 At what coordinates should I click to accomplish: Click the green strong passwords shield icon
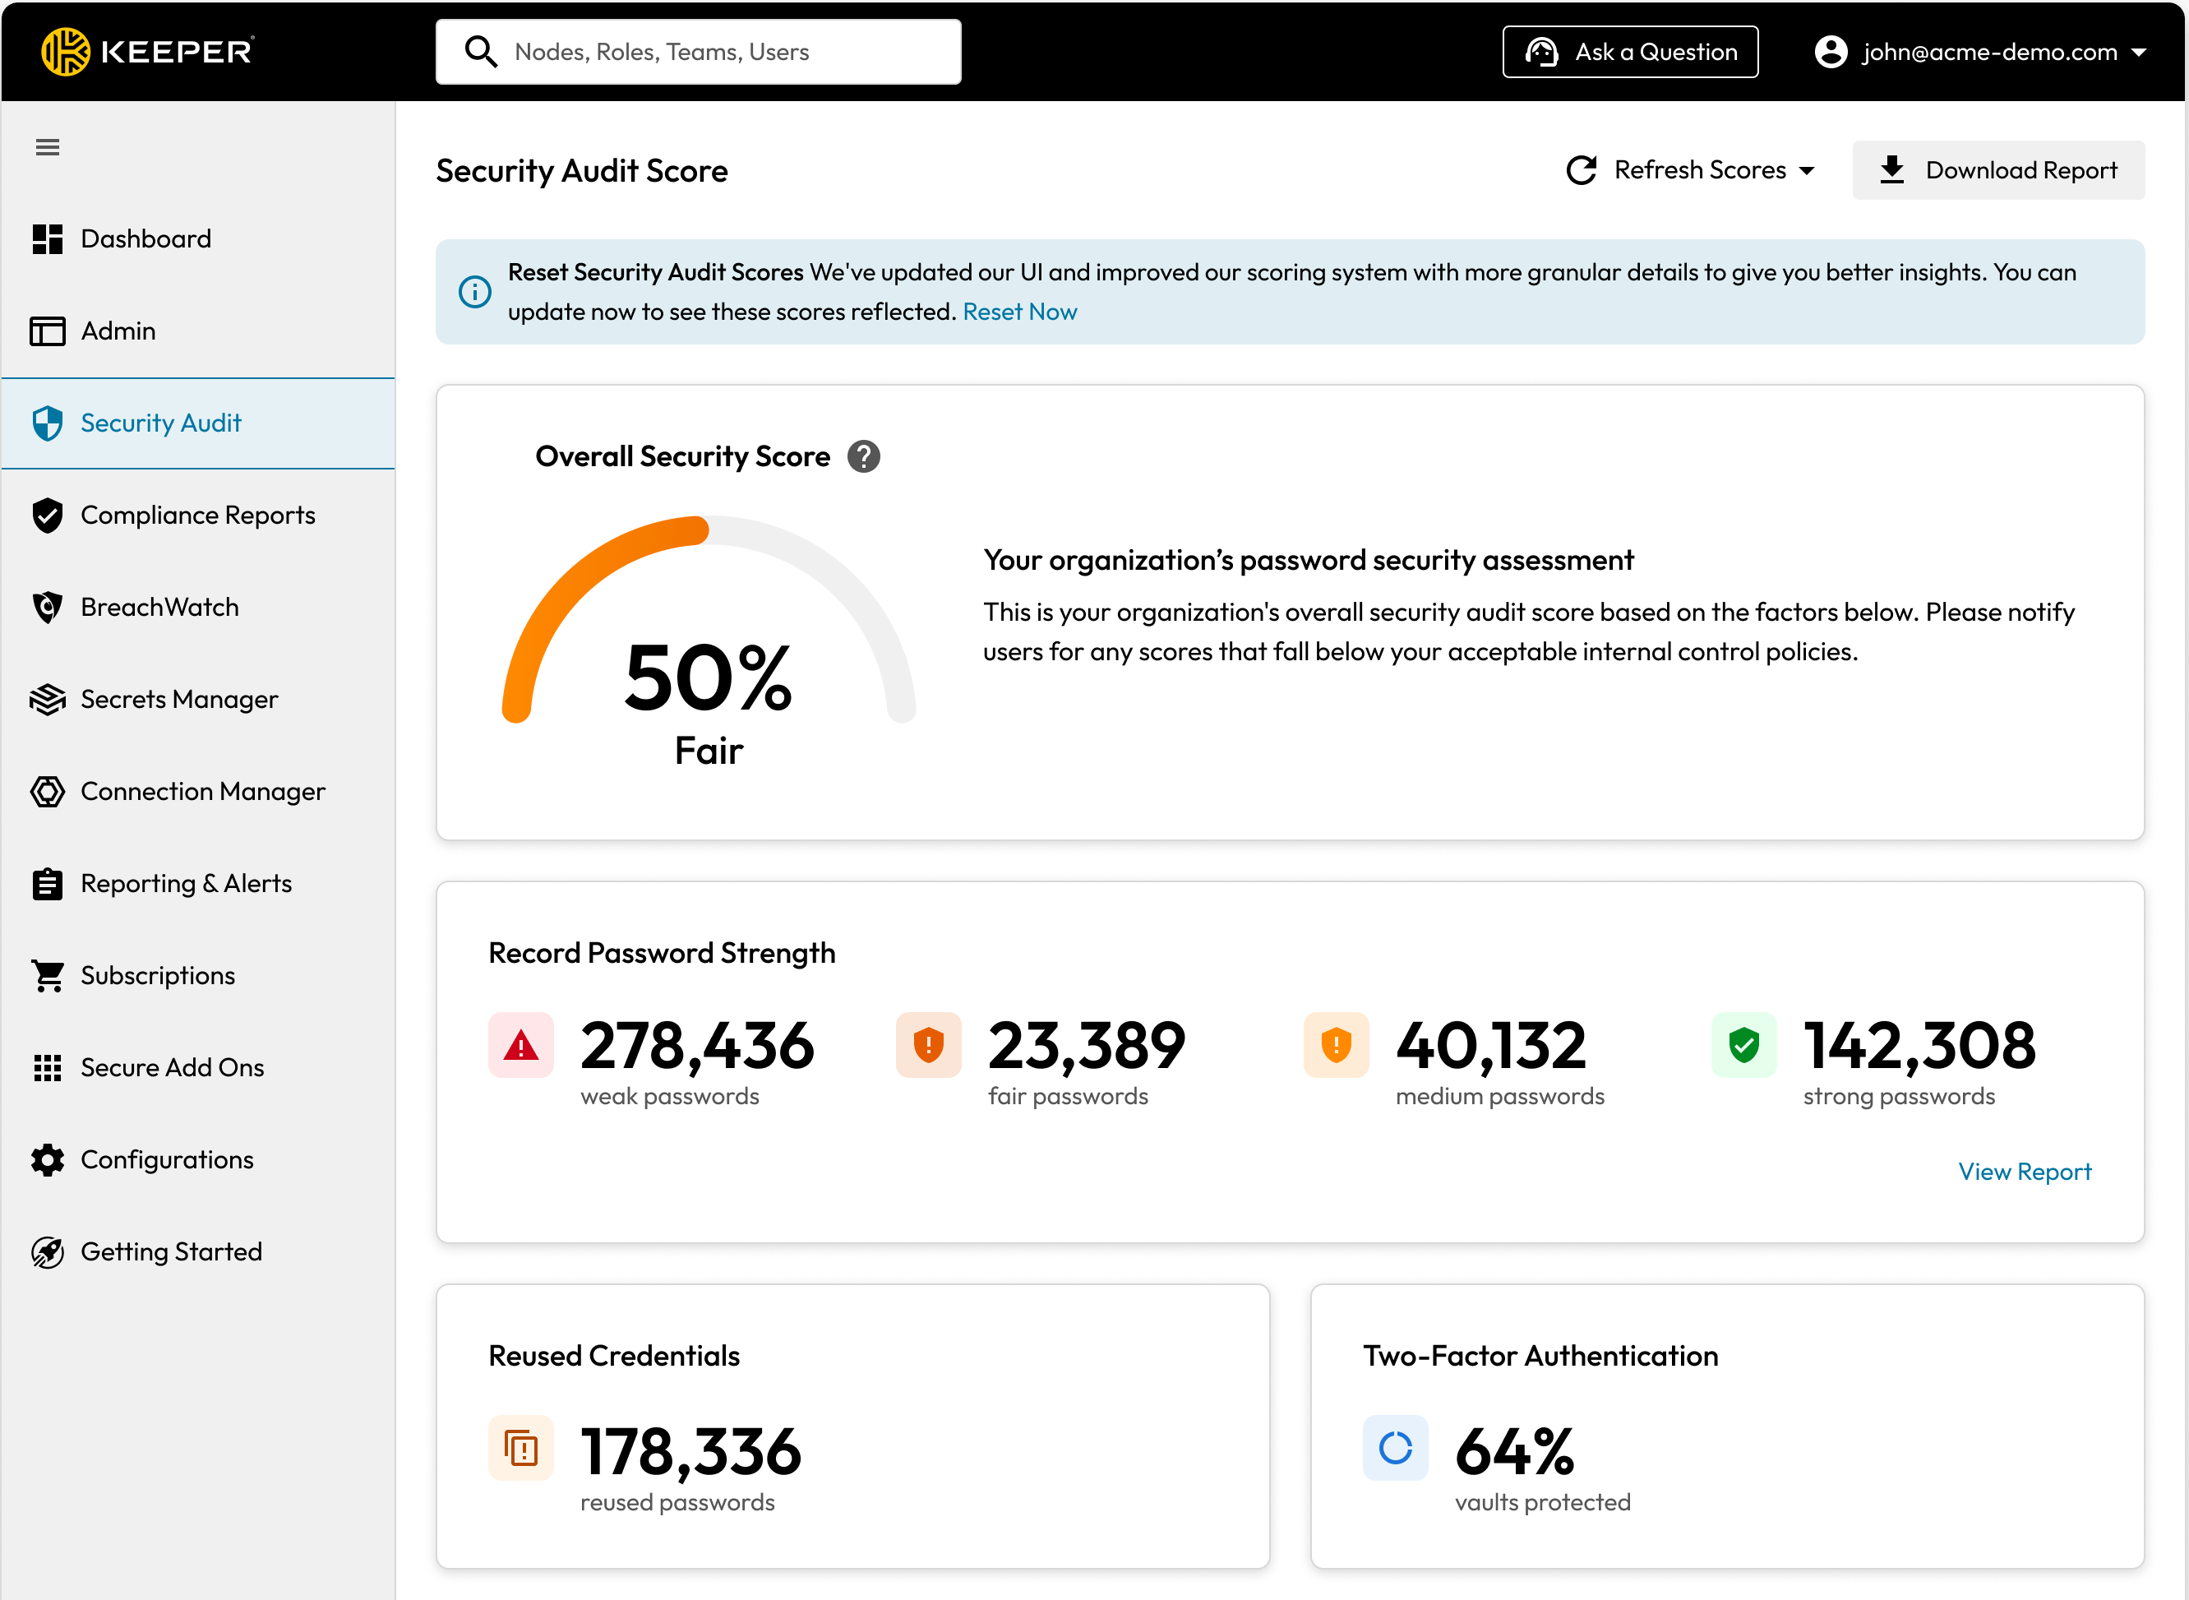[x=1743, y=1045]
